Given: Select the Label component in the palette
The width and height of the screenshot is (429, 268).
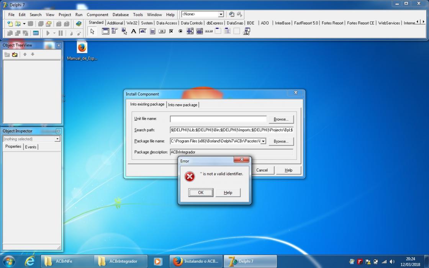Looking at the screenshot, I should coord(134,31).
